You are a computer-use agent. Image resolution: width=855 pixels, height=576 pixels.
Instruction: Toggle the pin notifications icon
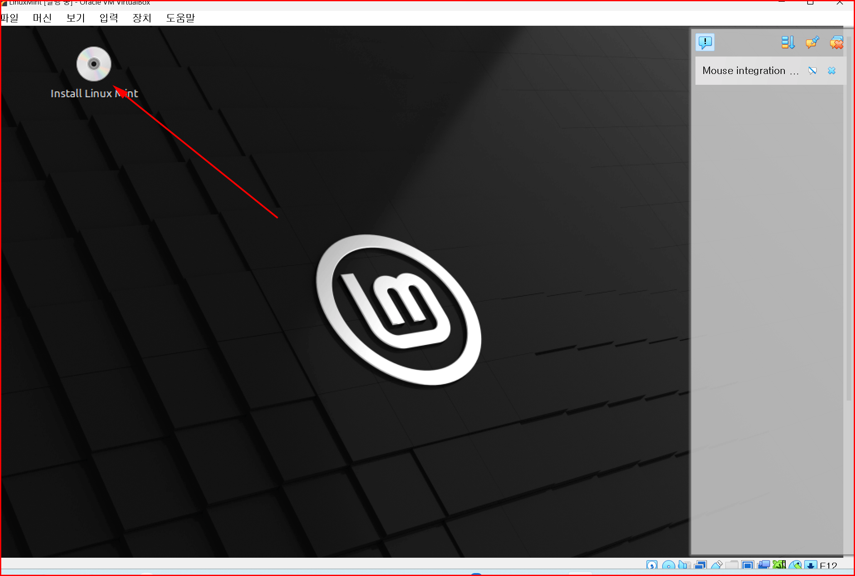pyautogui.click(x=812, y=42)
